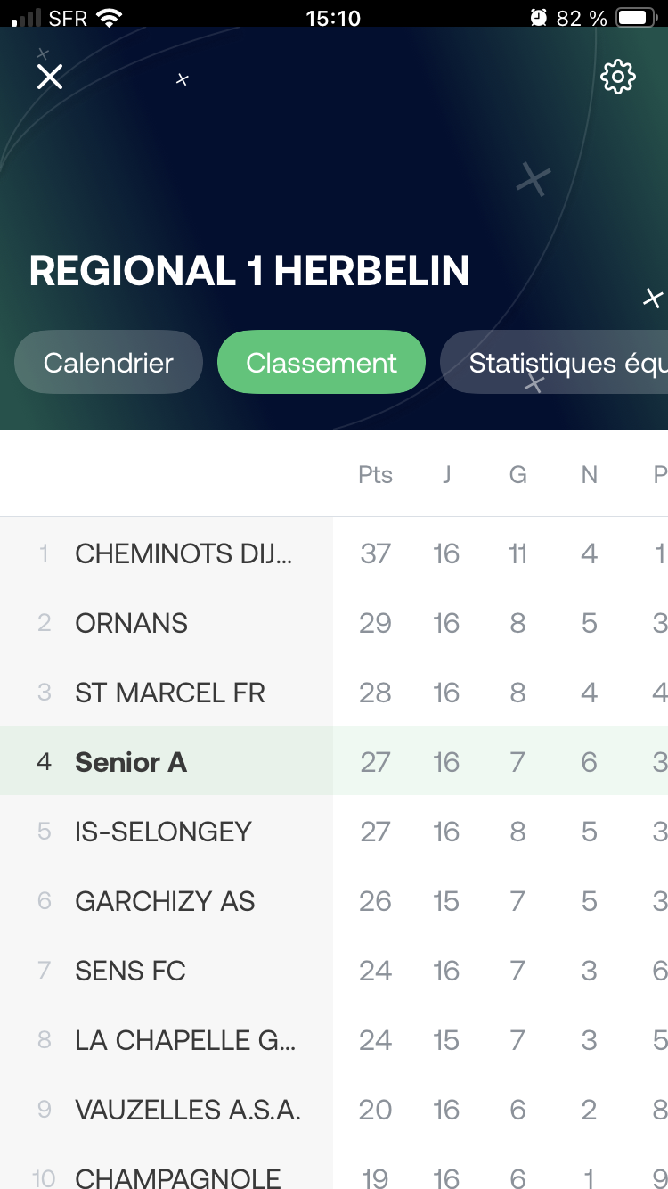Tap the N column header
The image size is (668, 1189).
(589, 475)
